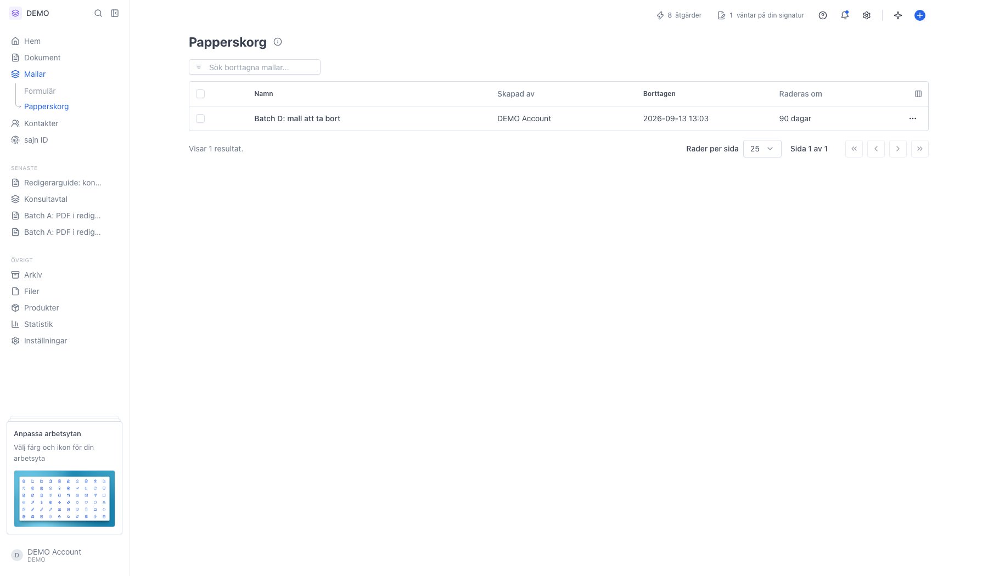Open row actions for Batch D template
Screen dimensions: 988x576
[x=913, y=118]
